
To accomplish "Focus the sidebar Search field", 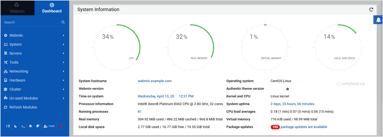I will [x=32, y=22].
